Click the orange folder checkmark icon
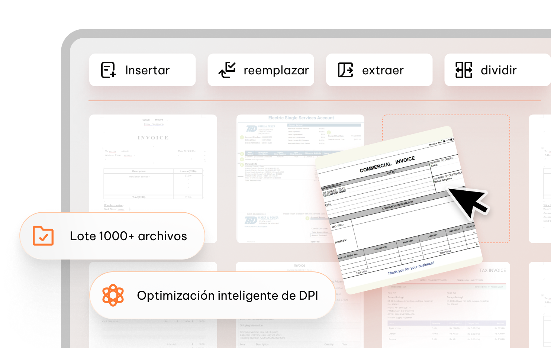The height and width of the screenshot is (348, 551). click(43, 236)
